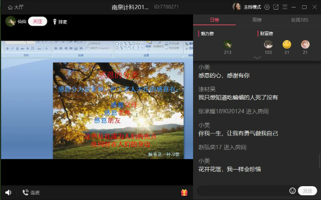Click into the chat message input field

(243, 191)
